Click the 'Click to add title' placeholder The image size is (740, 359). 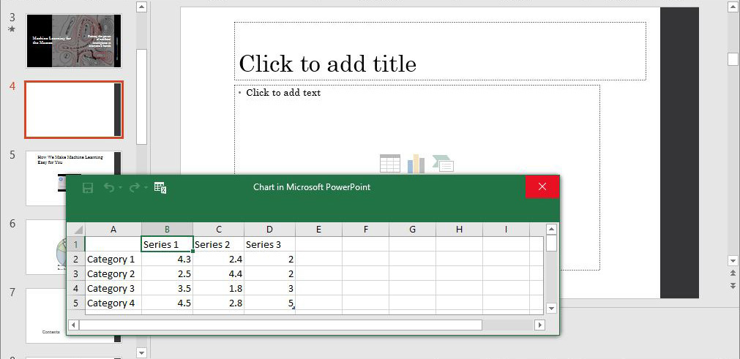439,64
